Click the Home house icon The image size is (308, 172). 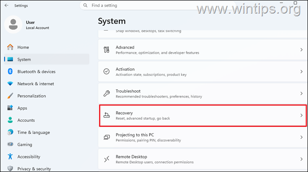click(x=10, y=47)
